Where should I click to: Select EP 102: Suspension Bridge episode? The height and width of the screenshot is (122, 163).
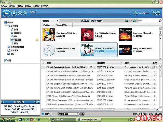point(100,84)
